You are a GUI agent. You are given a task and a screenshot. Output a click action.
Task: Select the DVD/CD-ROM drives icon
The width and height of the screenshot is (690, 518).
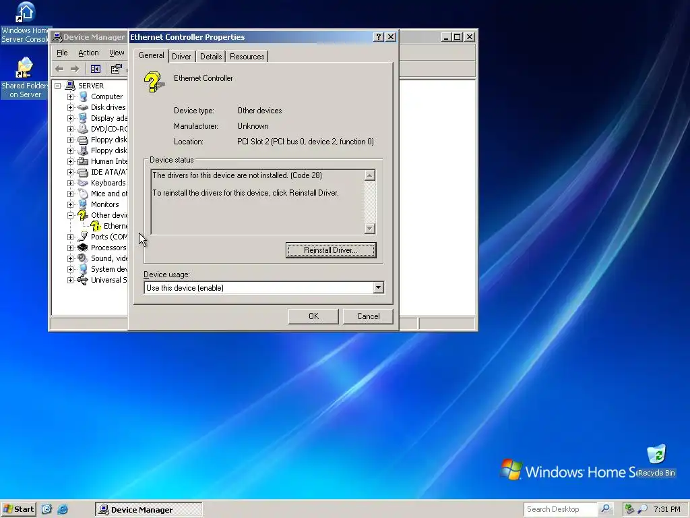click(x=83, y=129)
